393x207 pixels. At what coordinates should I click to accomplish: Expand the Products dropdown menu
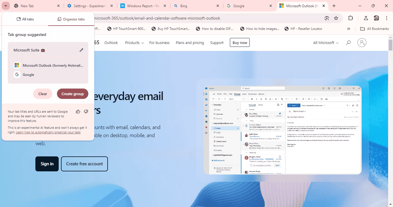click(x=134, y=43)
